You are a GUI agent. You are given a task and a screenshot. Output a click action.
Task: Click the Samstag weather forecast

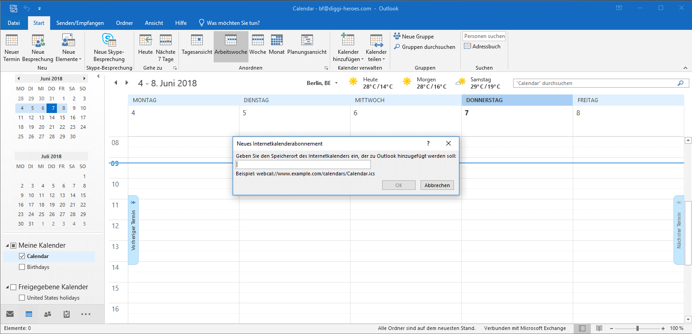pos(478,83)
